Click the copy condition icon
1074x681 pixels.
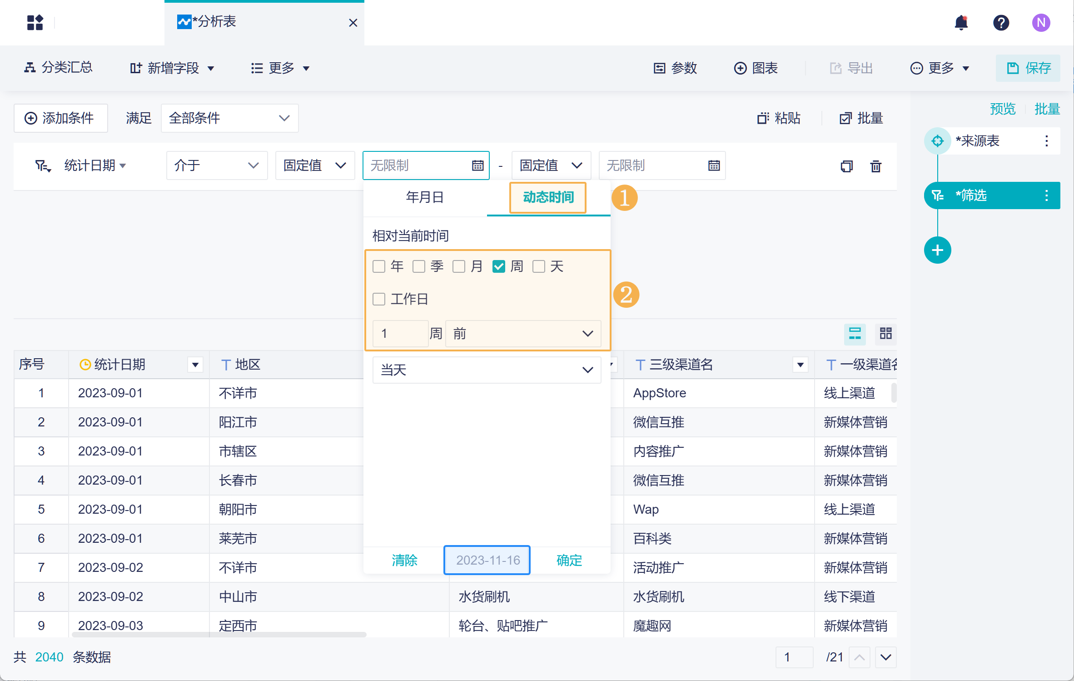pyautogui.click(x=846, y=166)
